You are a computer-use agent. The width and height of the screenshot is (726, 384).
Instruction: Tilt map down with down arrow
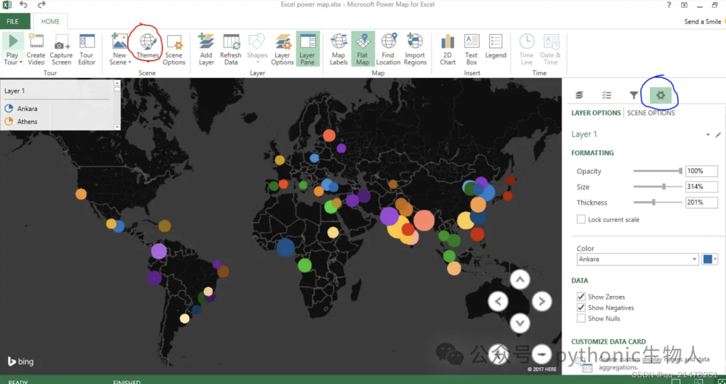520,323
